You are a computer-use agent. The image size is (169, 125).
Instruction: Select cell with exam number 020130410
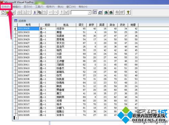click(28, 68)
